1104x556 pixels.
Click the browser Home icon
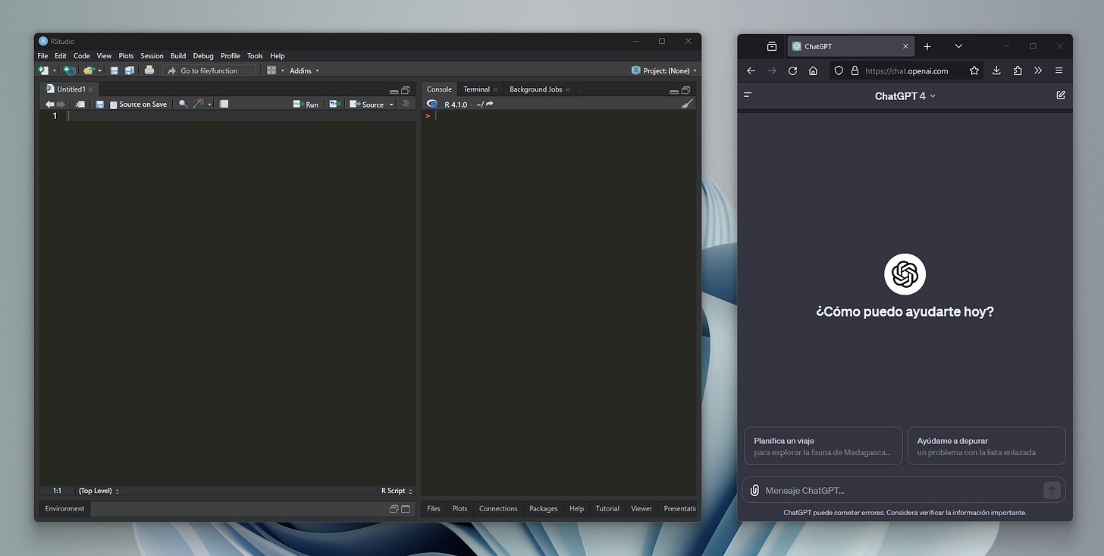(x=813, y=70)
